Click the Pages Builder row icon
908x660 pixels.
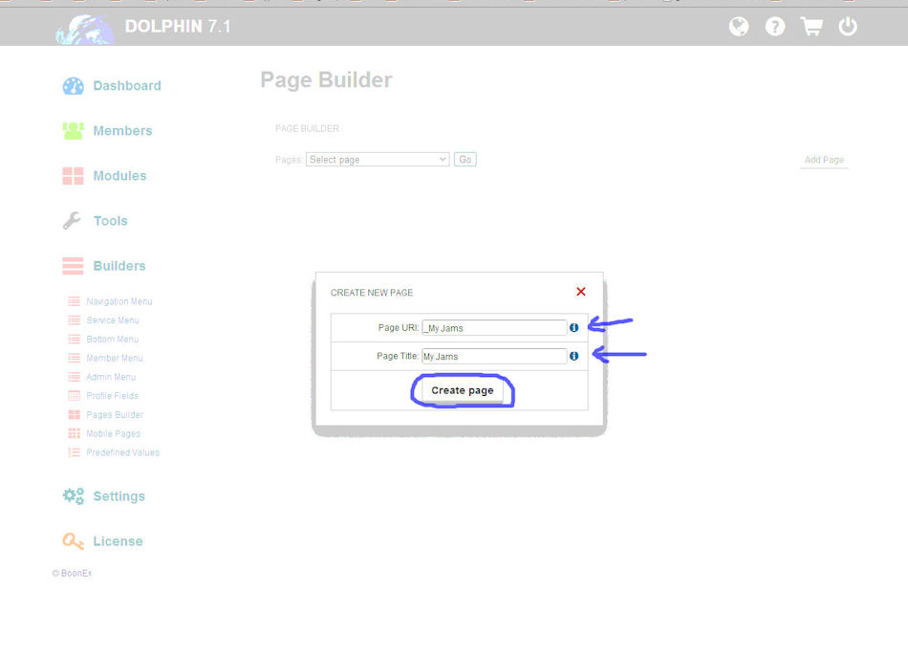[x=75, y=415]
